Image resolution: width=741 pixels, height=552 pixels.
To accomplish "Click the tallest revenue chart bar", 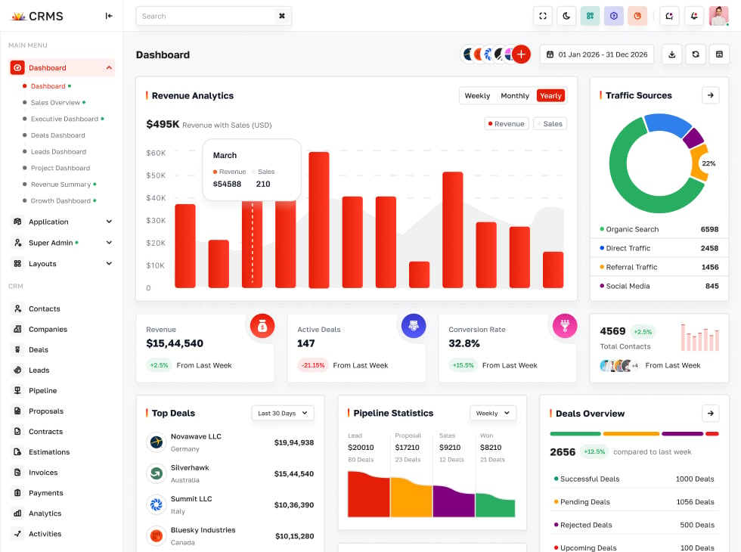I will click(x=319, y=220).
